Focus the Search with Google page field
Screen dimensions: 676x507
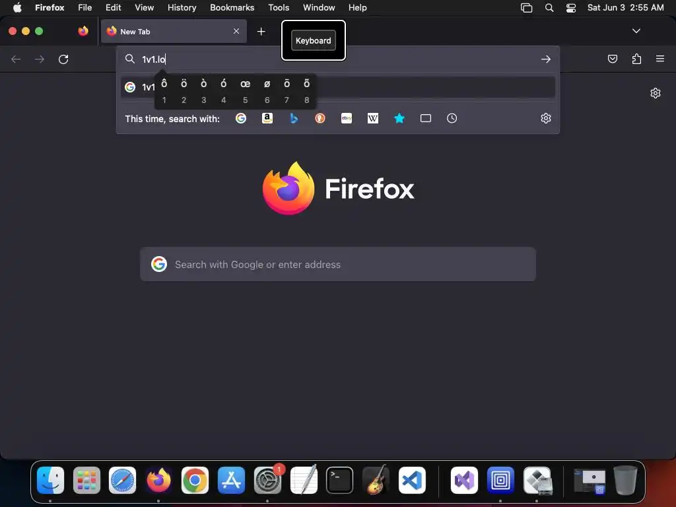338,264
